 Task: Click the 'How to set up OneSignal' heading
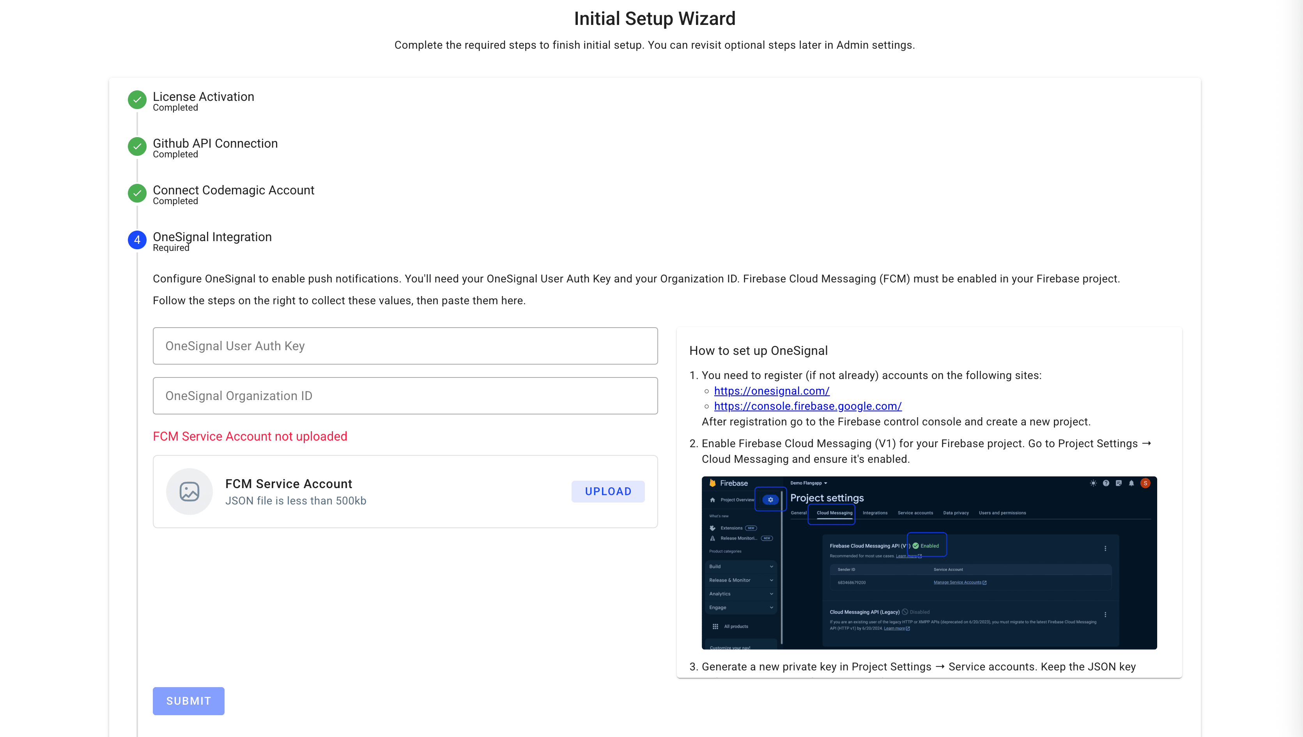coord(758,350)
